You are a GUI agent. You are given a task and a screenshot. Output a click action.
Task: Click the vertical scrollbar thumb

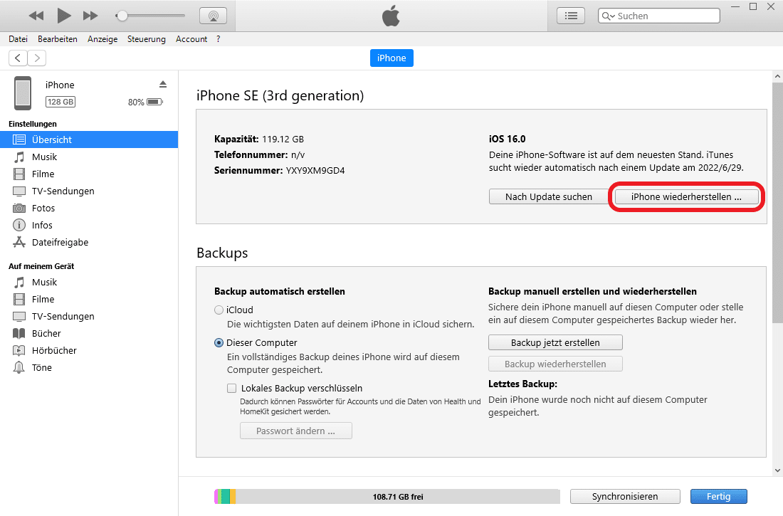point(777,202)
